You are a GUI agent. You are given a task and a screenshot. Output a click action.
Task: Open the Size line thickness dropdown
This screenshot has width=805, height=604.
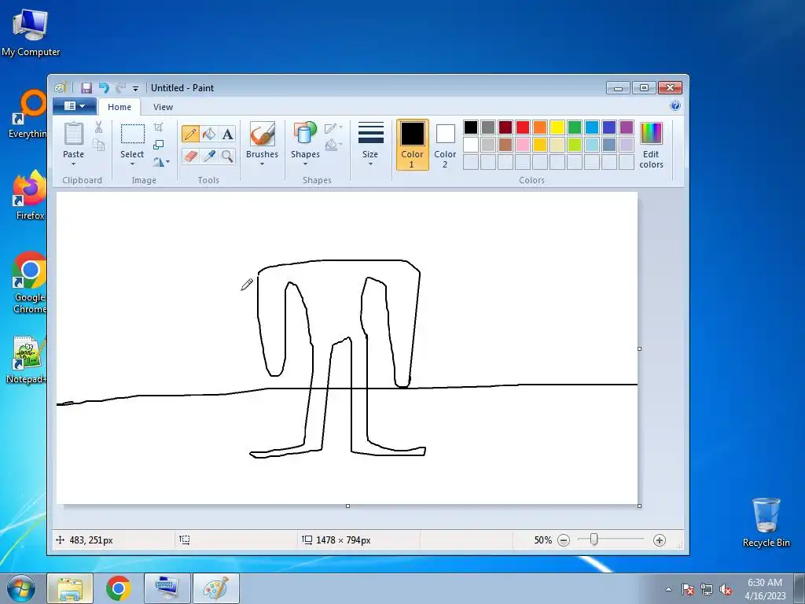(x=370, y=145)
